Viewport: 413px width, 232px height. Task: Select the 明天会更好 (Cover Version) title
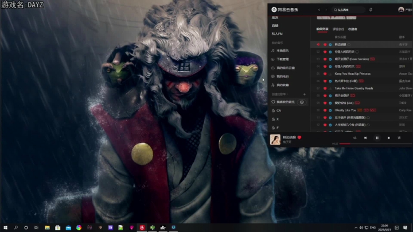pos(352,59)
